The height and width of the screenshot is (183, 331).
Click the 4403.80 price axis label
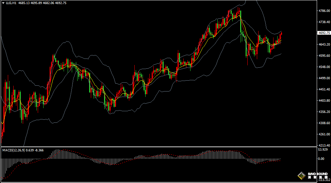point(324,100)
